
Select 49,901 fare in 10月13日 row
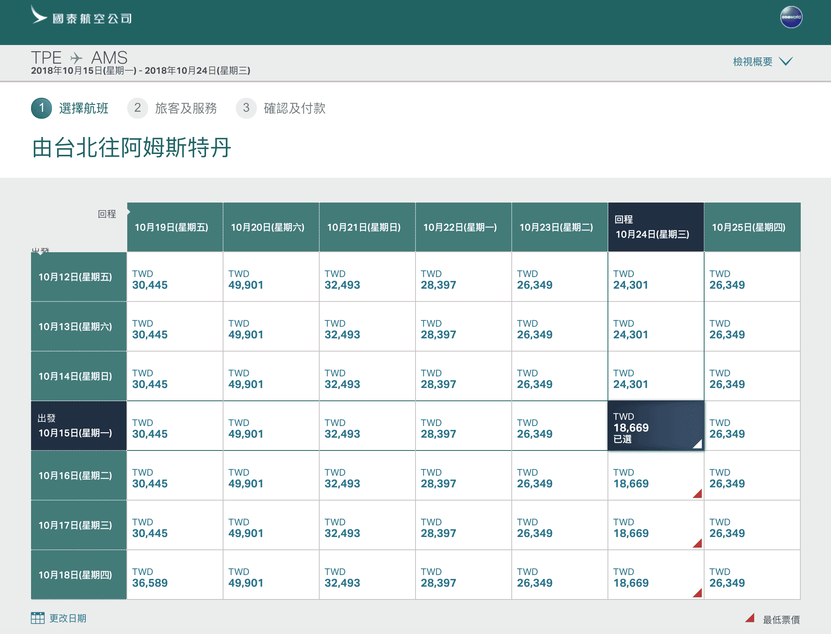[271, 326]
